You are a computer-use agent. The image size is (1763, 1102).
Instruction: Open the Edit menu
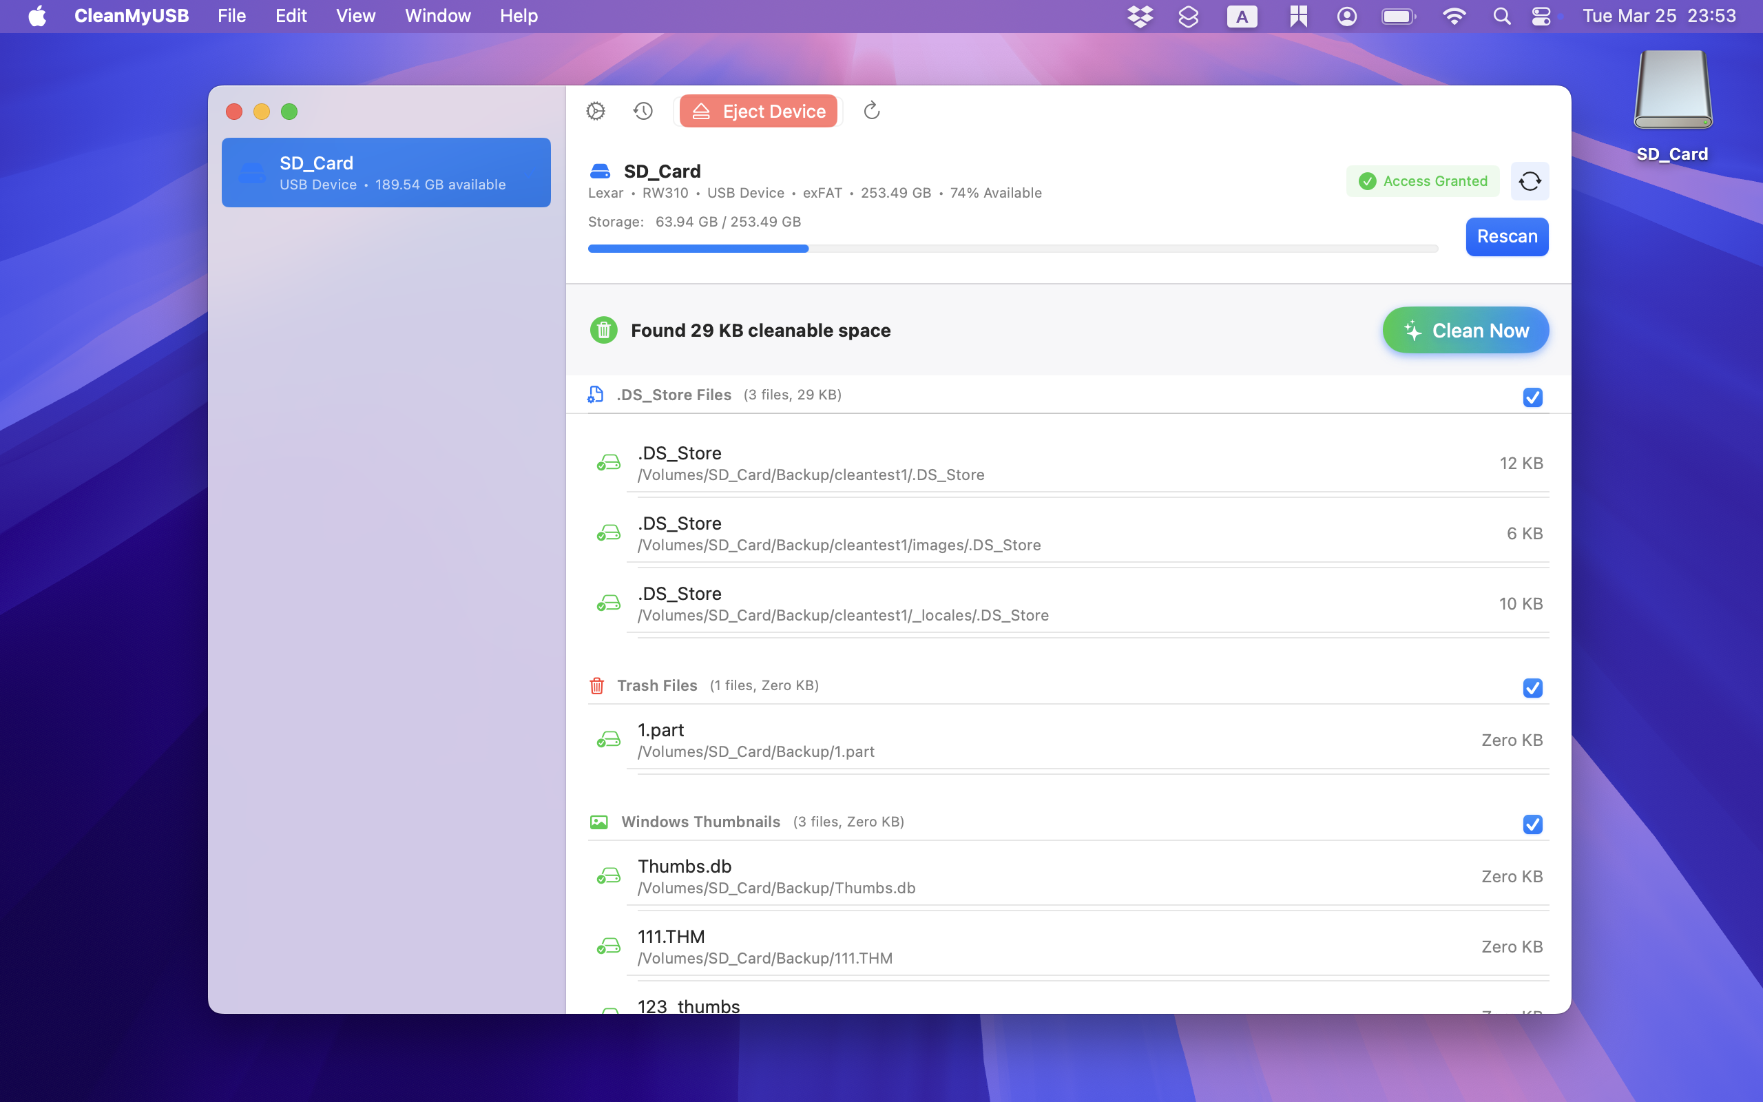coord(291,16)
